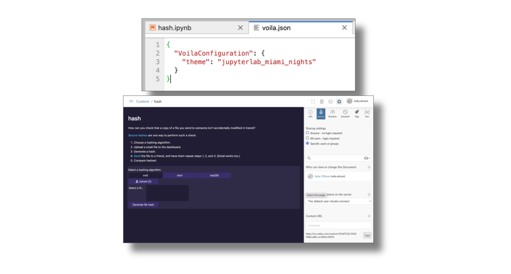Open the Tags panel

pos(357,114)
